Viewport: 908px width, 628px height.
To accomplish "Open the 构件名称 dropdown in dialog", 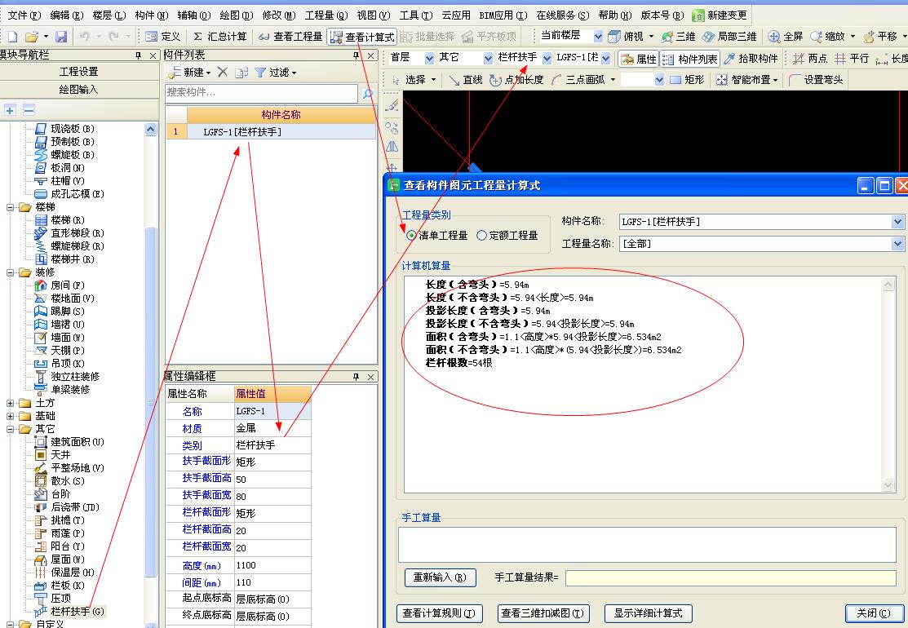I will 897,222.
